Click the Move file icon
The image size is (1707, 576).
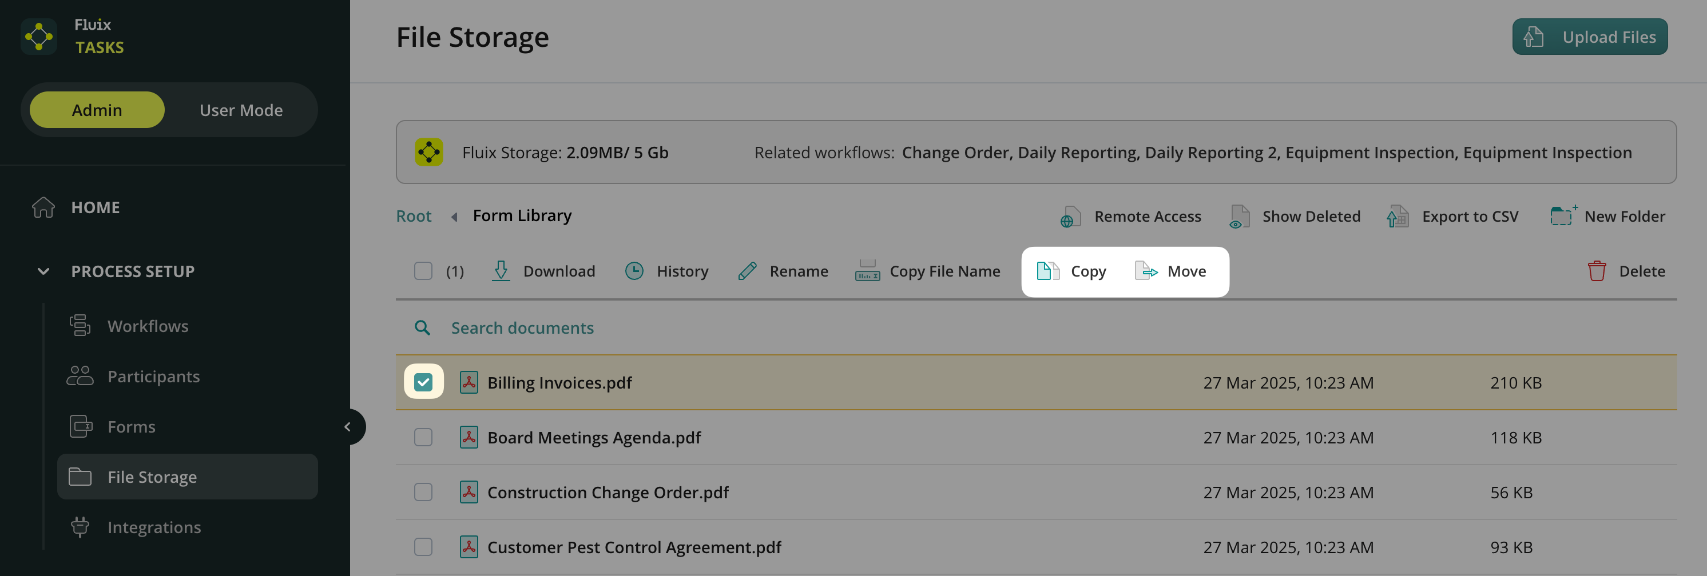click(x=1146, y=271)
